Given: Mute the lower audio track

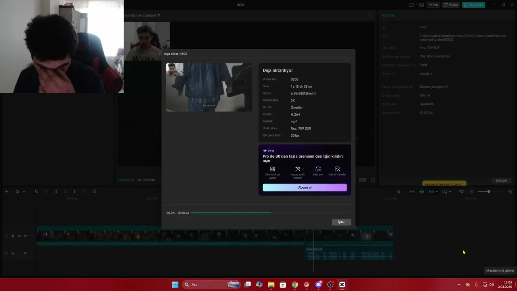Looking at the screenshot, I should coord(25,253).
